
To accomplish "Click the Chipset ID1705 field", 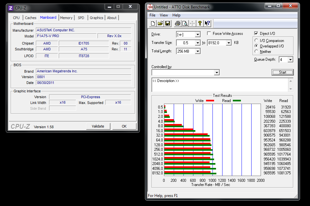I will click(84, 43).
